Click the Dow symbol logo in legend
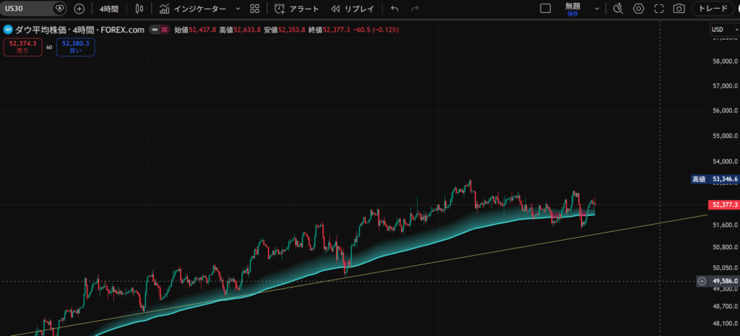Viewport: 740px width, 336px height. (x=8, y=29)
